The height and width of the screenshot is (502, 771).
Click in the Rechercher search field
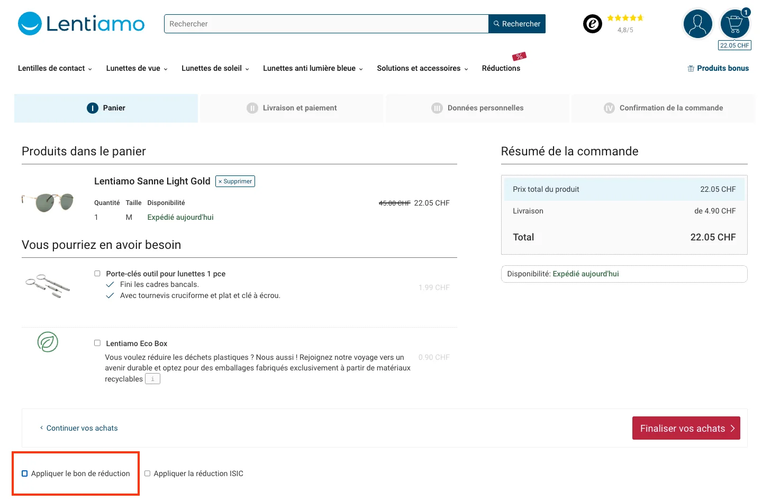(326, 24)
